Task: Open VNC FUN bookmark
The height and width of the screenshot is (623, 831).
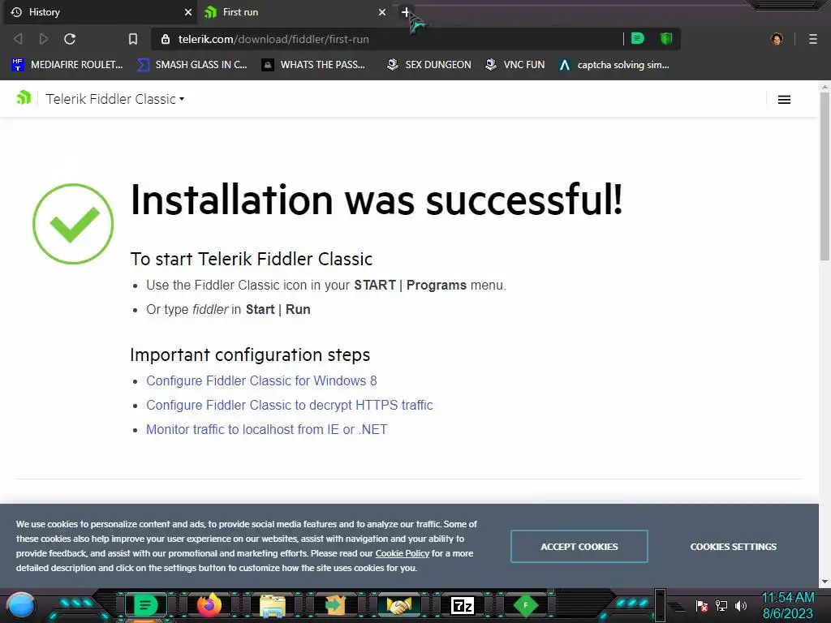Action: [x=515, y=65]
